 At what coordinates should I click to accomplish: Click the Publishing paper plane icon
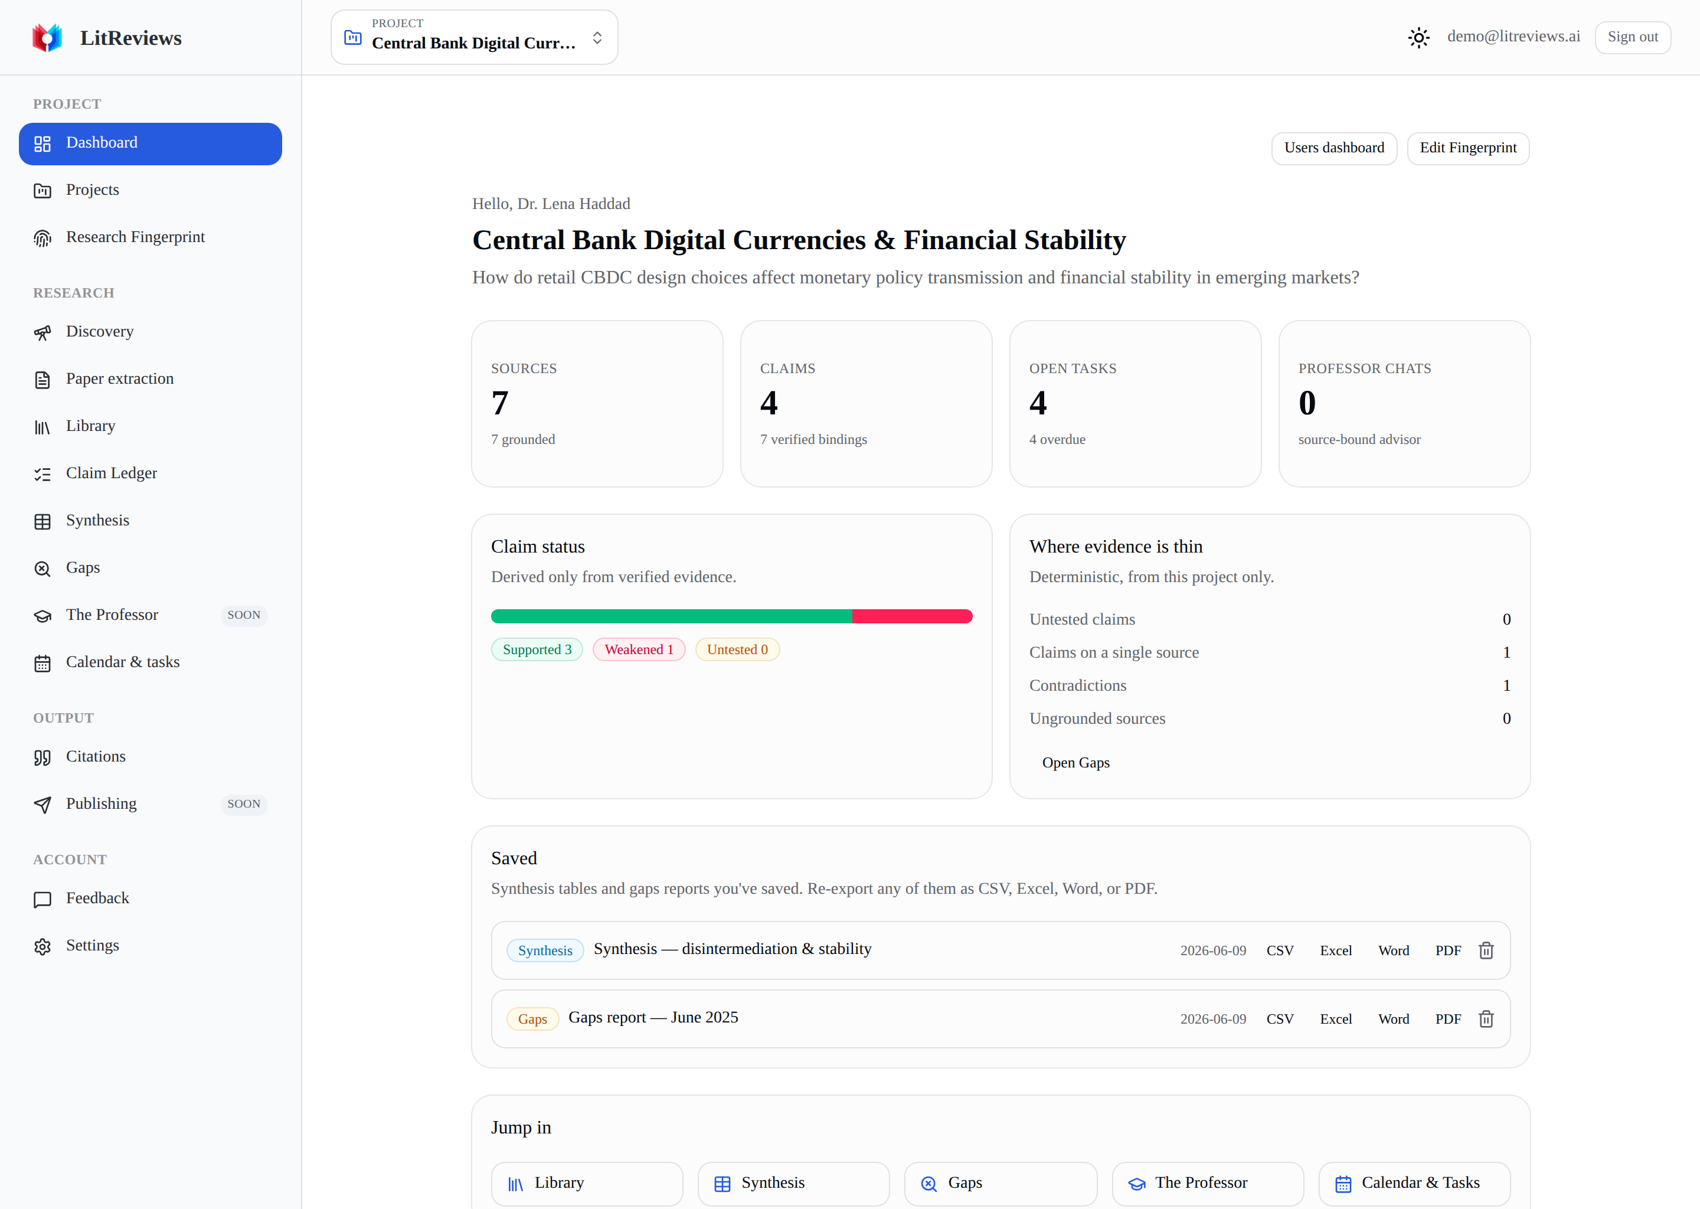coord(42,805)
